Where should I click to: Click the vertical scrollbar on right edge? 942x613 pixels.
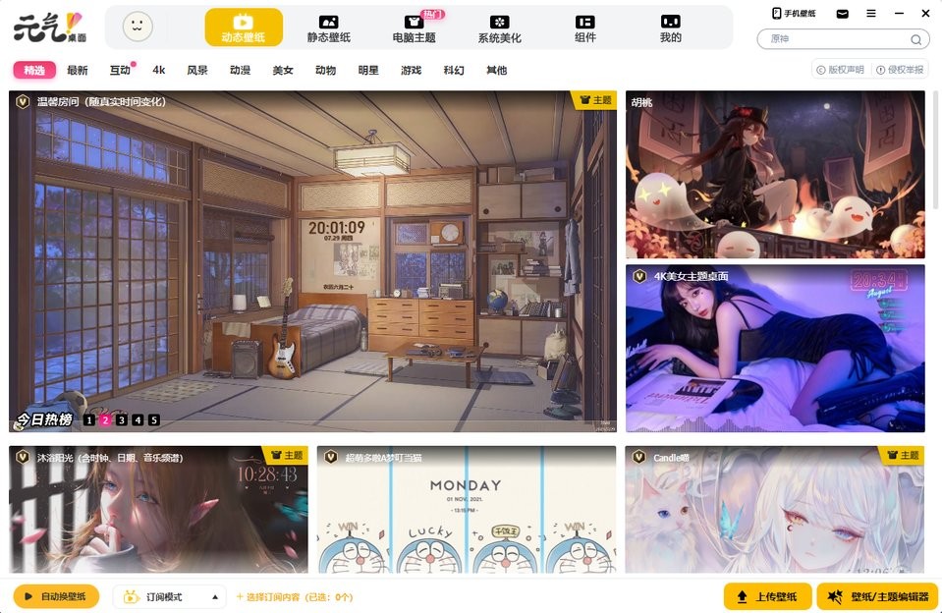935,295
